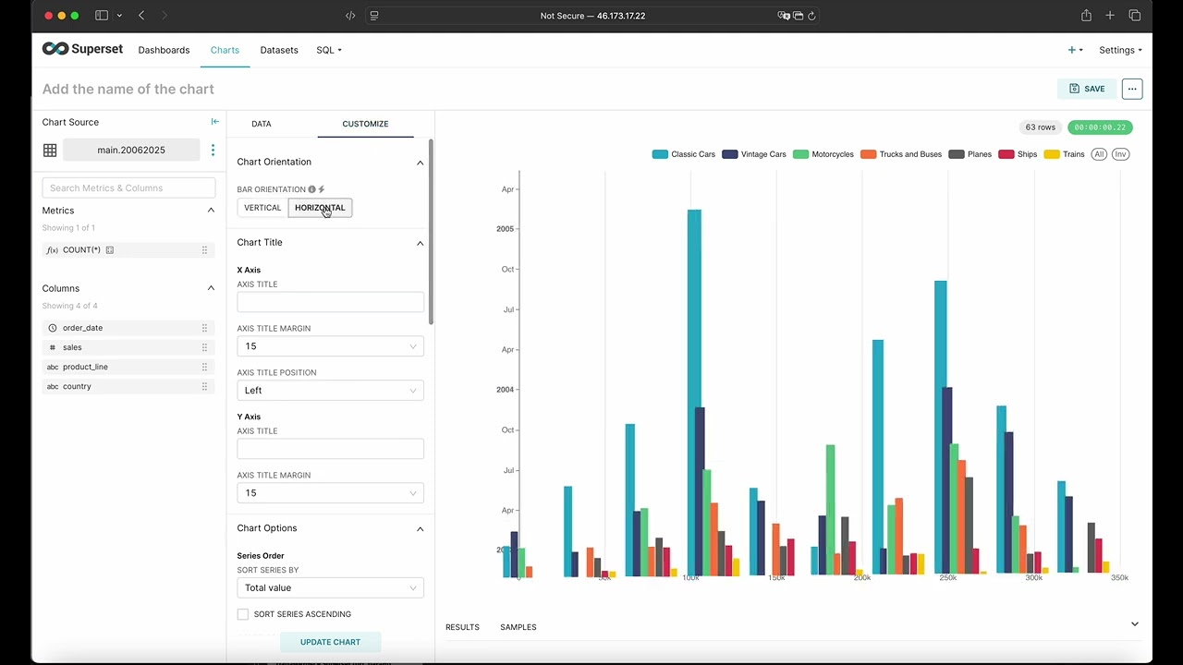Click the UPDATE CHART button
1183x665 pixels.
point(330,642)
